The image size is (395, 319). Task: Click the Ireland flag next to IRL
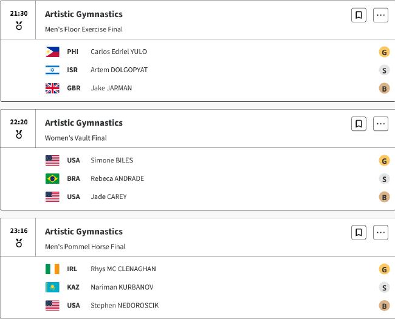[52, 269]
